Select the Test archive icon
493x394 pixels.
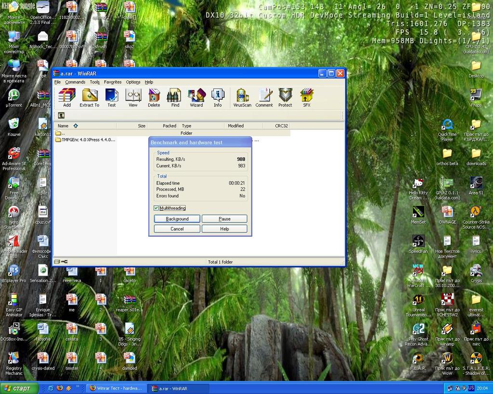(x=112, y=96)
